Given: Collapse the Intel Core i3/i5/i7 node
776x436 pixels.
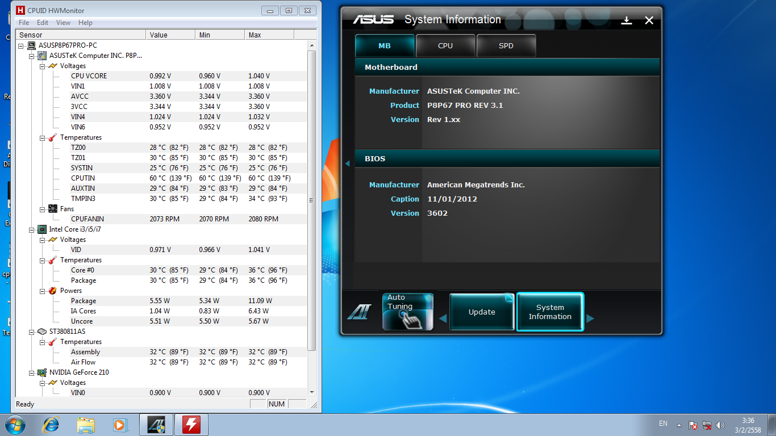Looking at the screenshot, I should [32, 229].
